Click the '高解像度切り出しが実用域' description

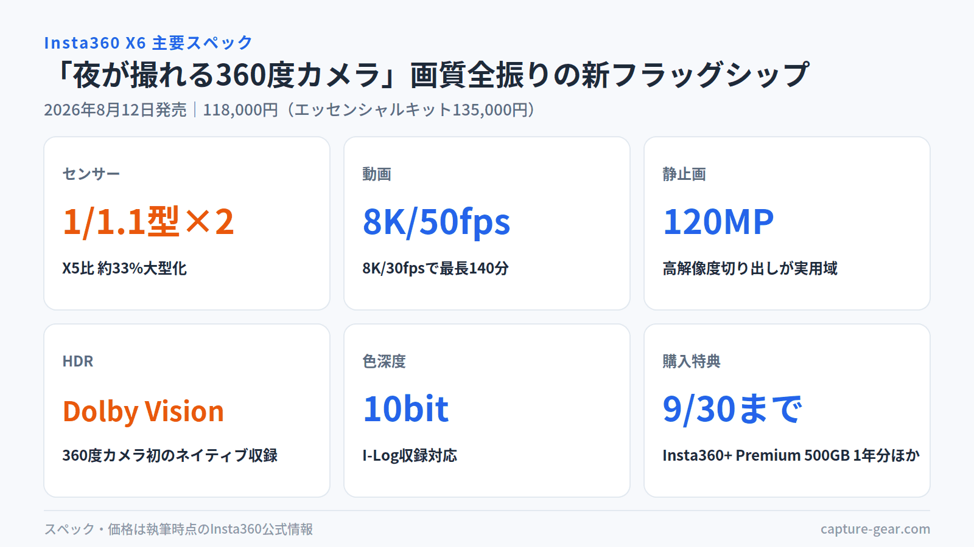pyautogui.click(x=750, y=268)
